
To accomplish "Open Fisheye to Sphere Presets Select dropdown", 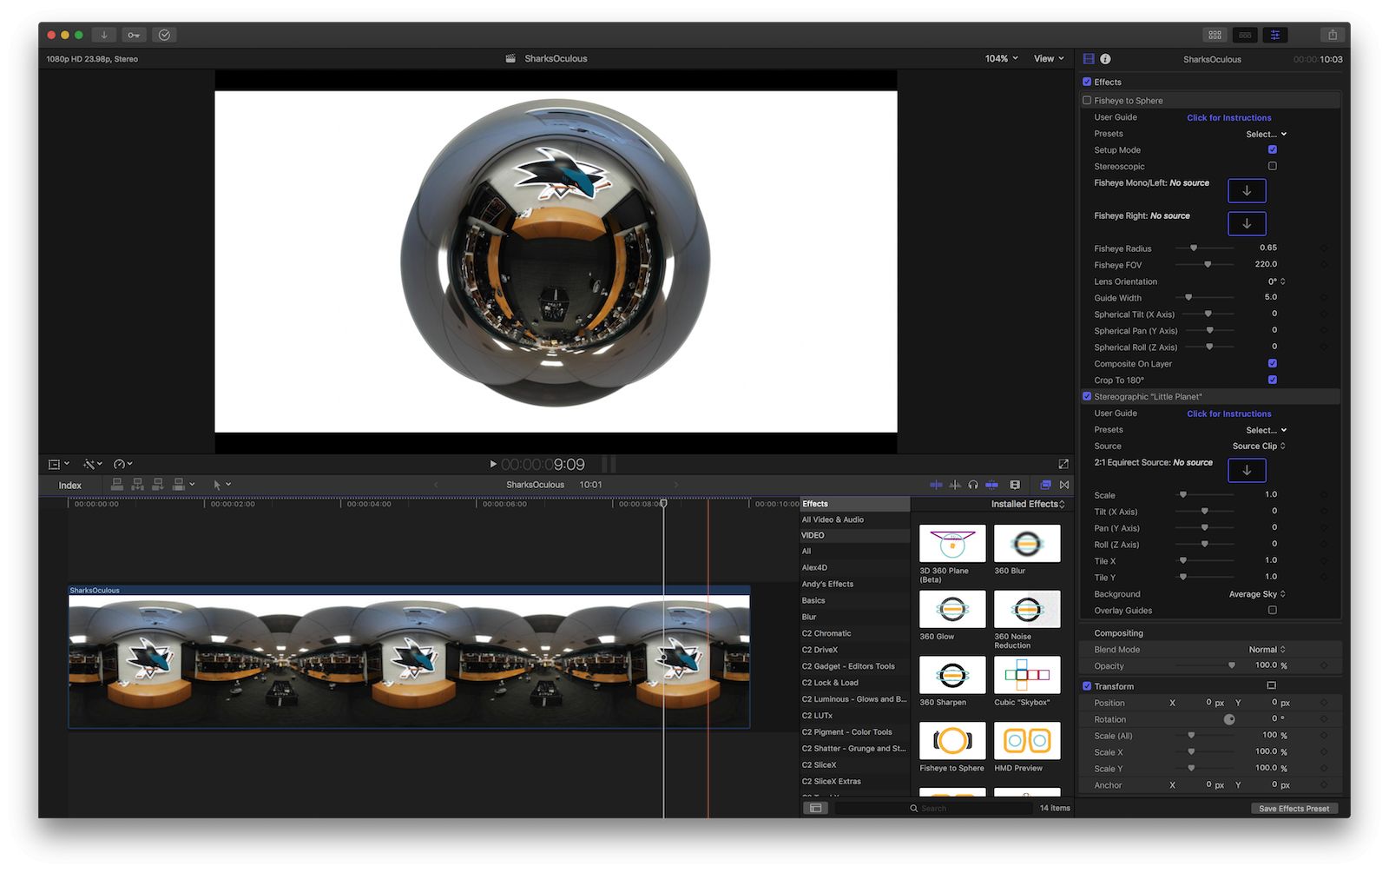I will (1267, 134).
